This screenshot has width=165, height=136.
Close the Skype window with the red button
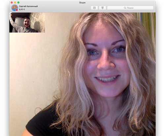tap(12, 2)
